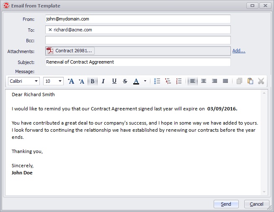Click into the To recipients field
The height and width of the screenshot is (212, 274).
pyautogui.click(x=138, y=30)
